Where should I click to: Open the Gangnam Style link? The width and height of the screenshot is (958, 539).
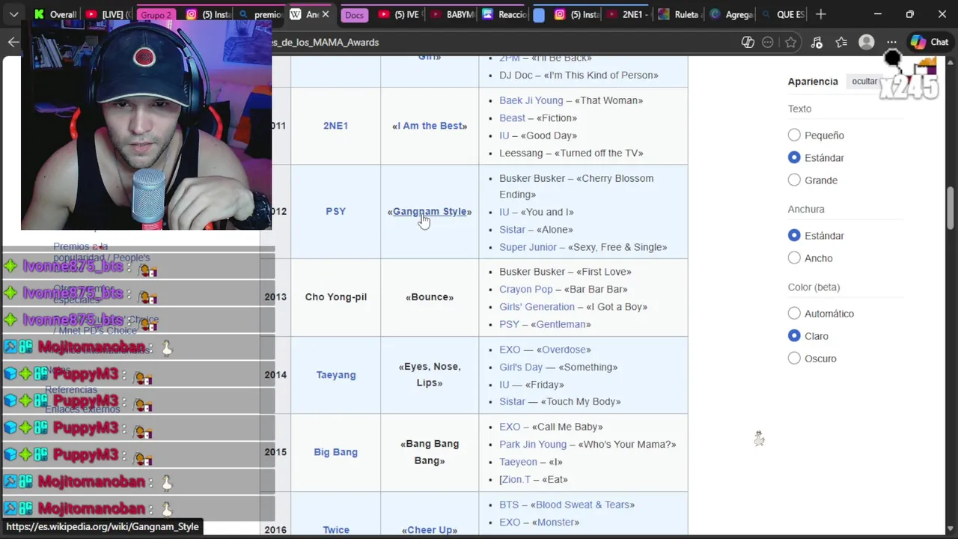pyautogui.click(x=430, y=211)
